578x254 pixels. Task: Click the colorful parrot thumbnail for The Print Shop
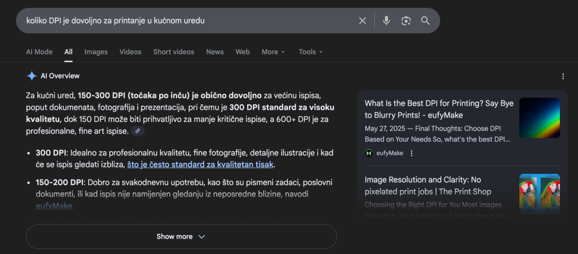(539, 194)
